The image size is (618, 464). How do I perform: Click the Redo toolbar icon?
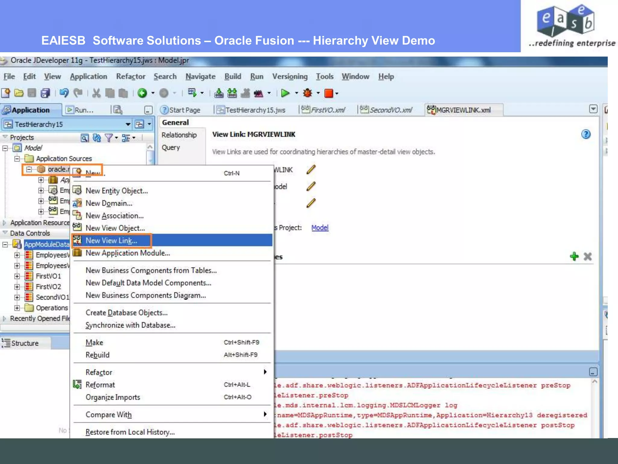[x=78, y=93]
